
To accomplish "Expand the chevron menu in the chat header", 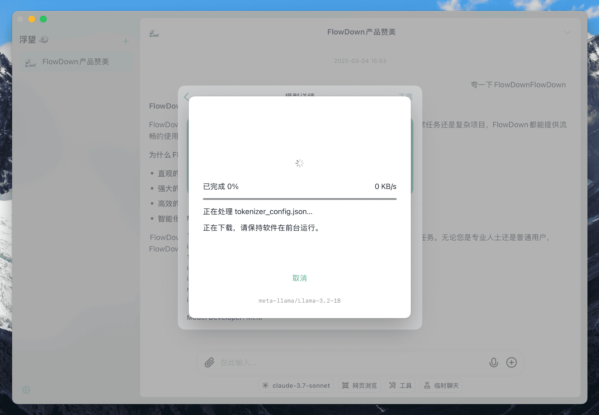I will tap(567, 32).
